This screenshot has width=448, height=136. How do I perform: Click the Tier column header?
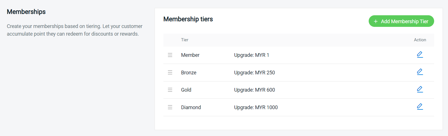coord(185,40)
